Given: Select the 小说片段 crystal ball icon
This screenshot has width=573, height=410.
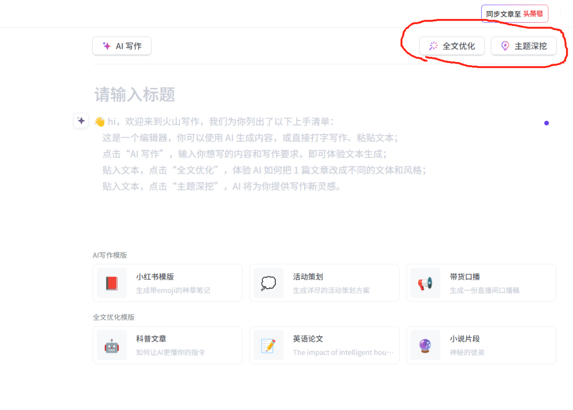Looking at the screenshot, I should point(425,345).
